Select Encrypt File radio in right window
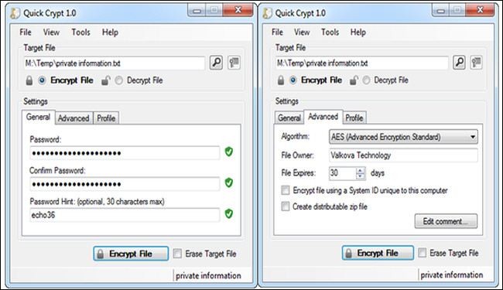 point(293,80)
